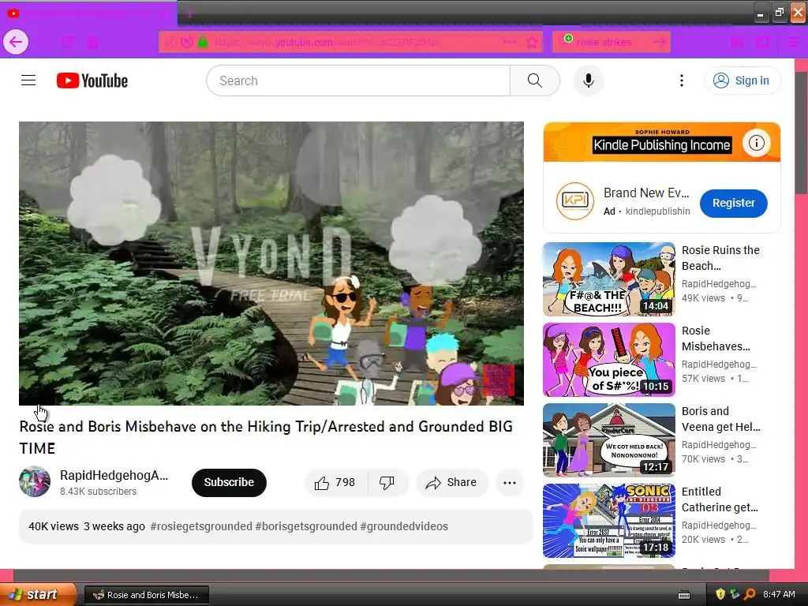Start voice search with microphone icon

(588, 80)
